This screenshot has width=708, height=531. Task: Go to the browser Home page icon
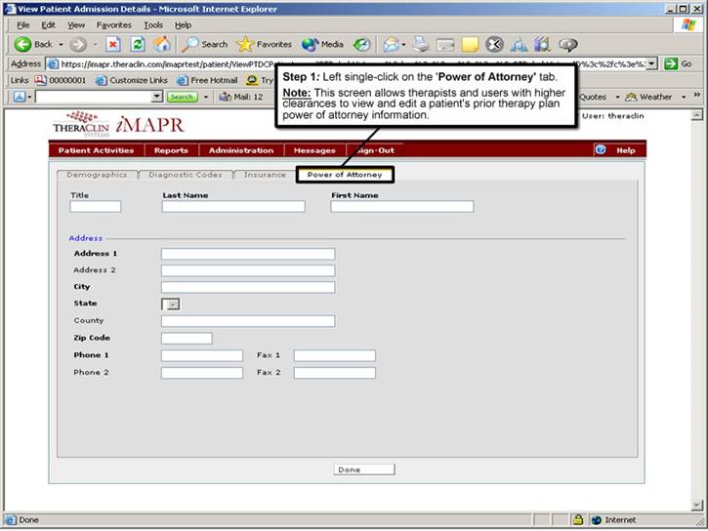[162, 44]
